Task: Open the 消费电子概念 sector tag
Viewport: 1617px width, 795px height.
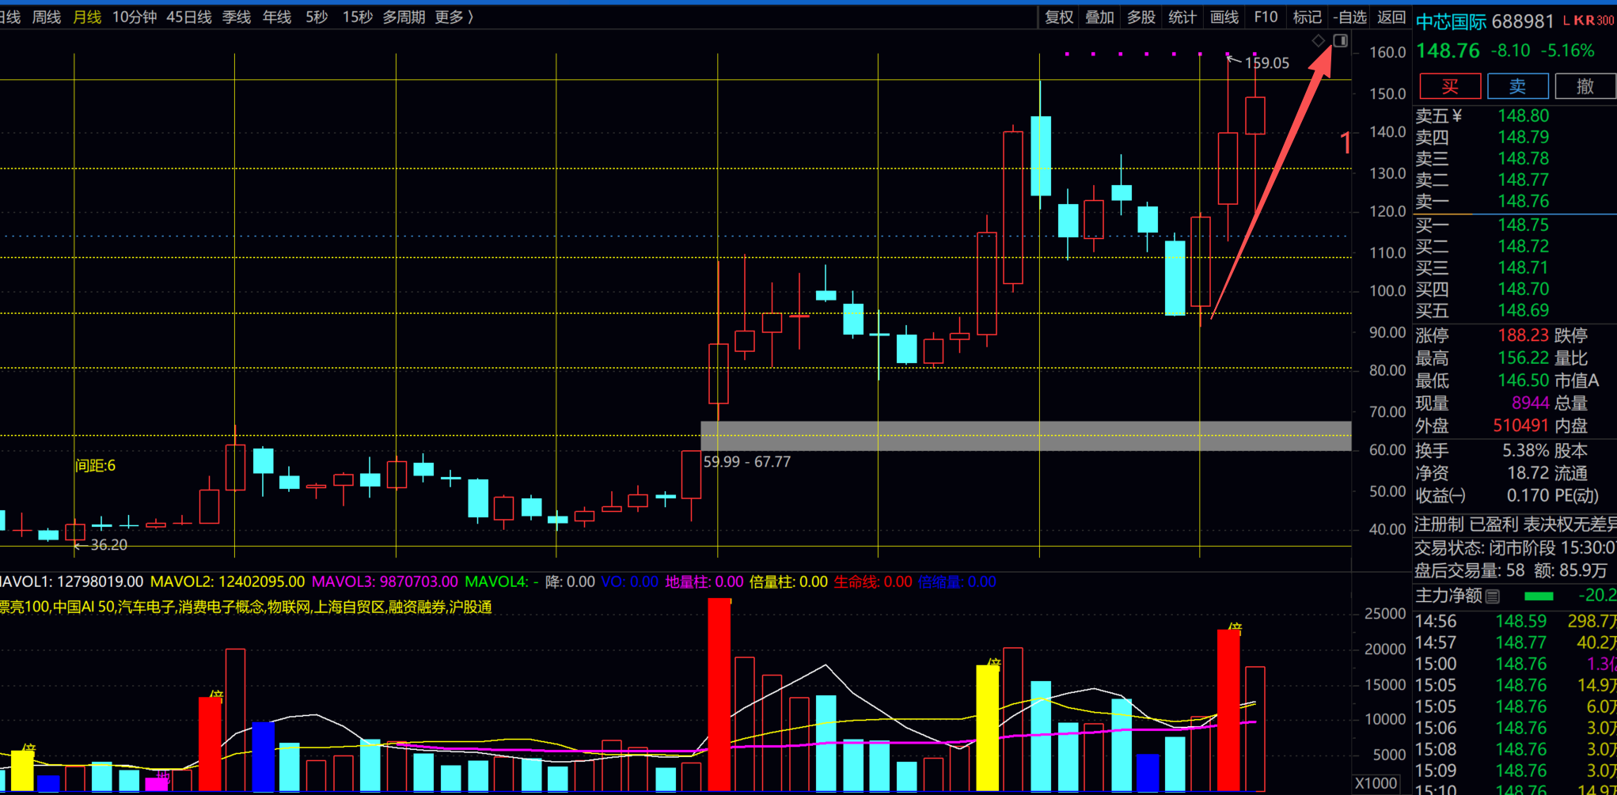Action: tap(221, 607)
